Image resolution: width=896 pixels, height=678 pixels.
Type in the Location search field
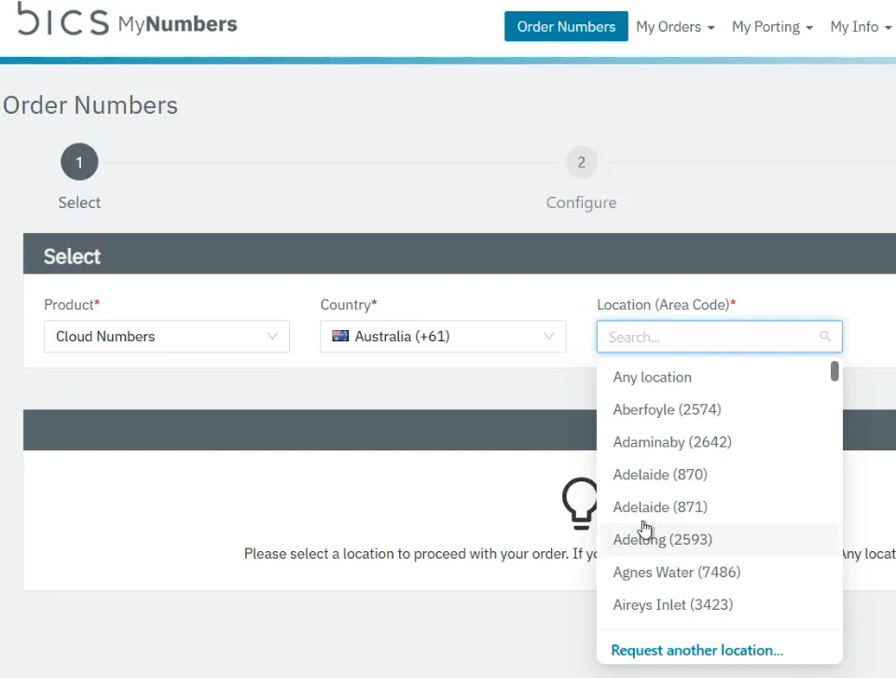click(x=709, y=337)
